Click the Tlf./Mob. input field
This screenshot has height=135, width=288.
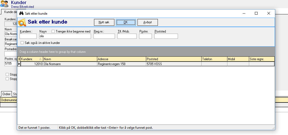click(127, 36)
